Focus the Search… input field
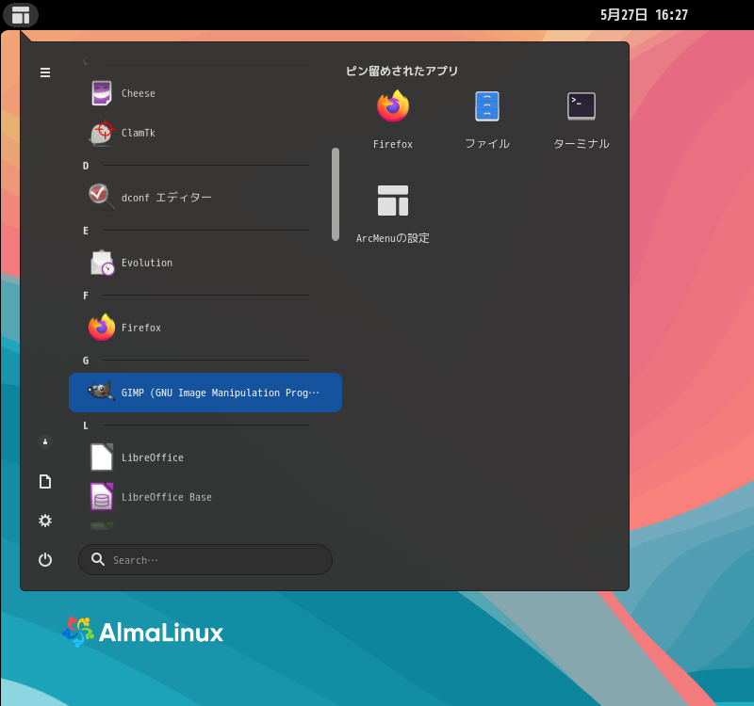Viewport: 754px width, 706px height. point(205,559)
